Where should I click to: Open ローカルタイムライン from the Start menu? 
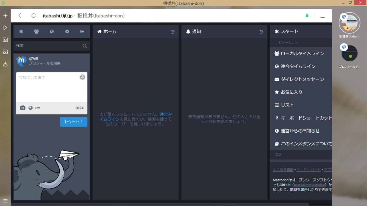pos(302,54)
